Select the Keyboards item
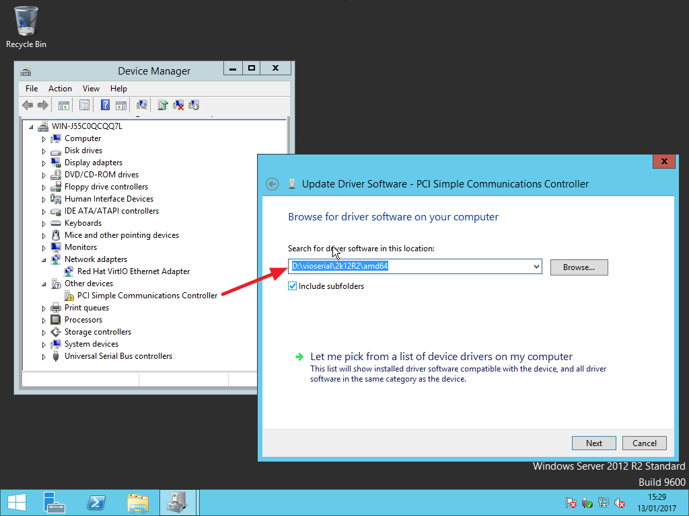 coord(83,223)
